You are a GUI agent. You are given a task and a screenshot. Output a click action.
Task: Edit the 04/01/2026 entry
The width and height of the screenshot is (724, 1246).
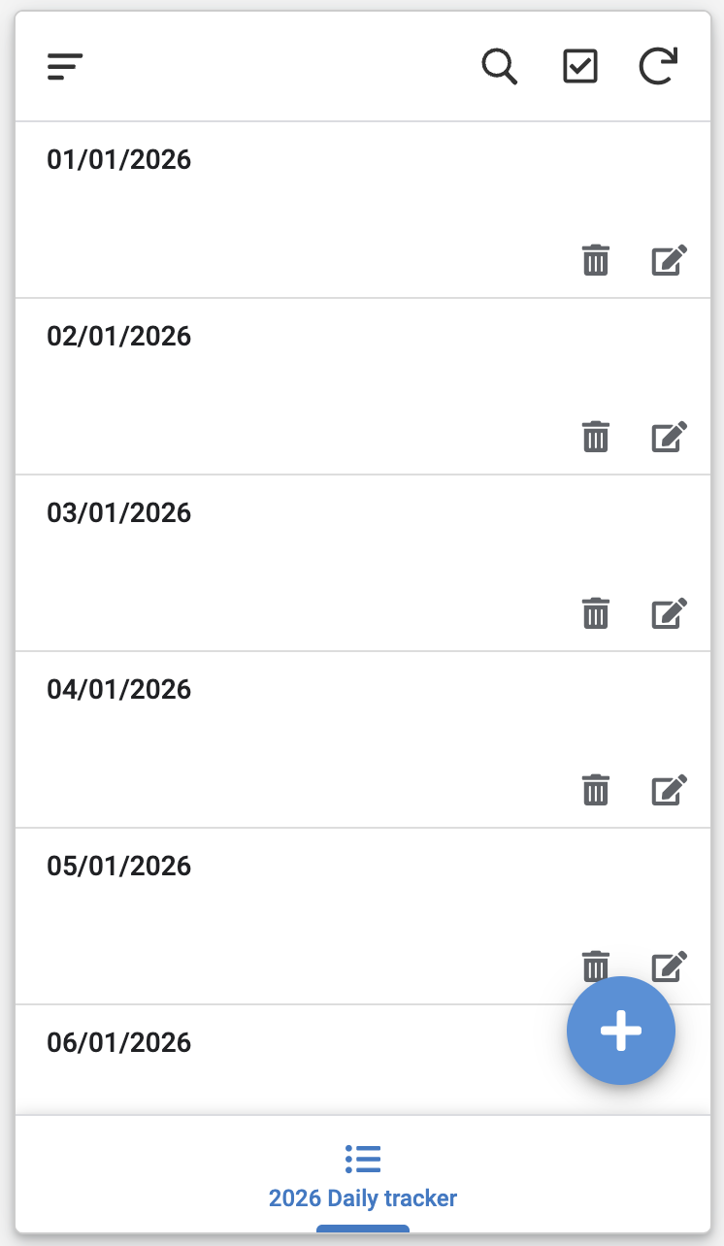point(669,790)
